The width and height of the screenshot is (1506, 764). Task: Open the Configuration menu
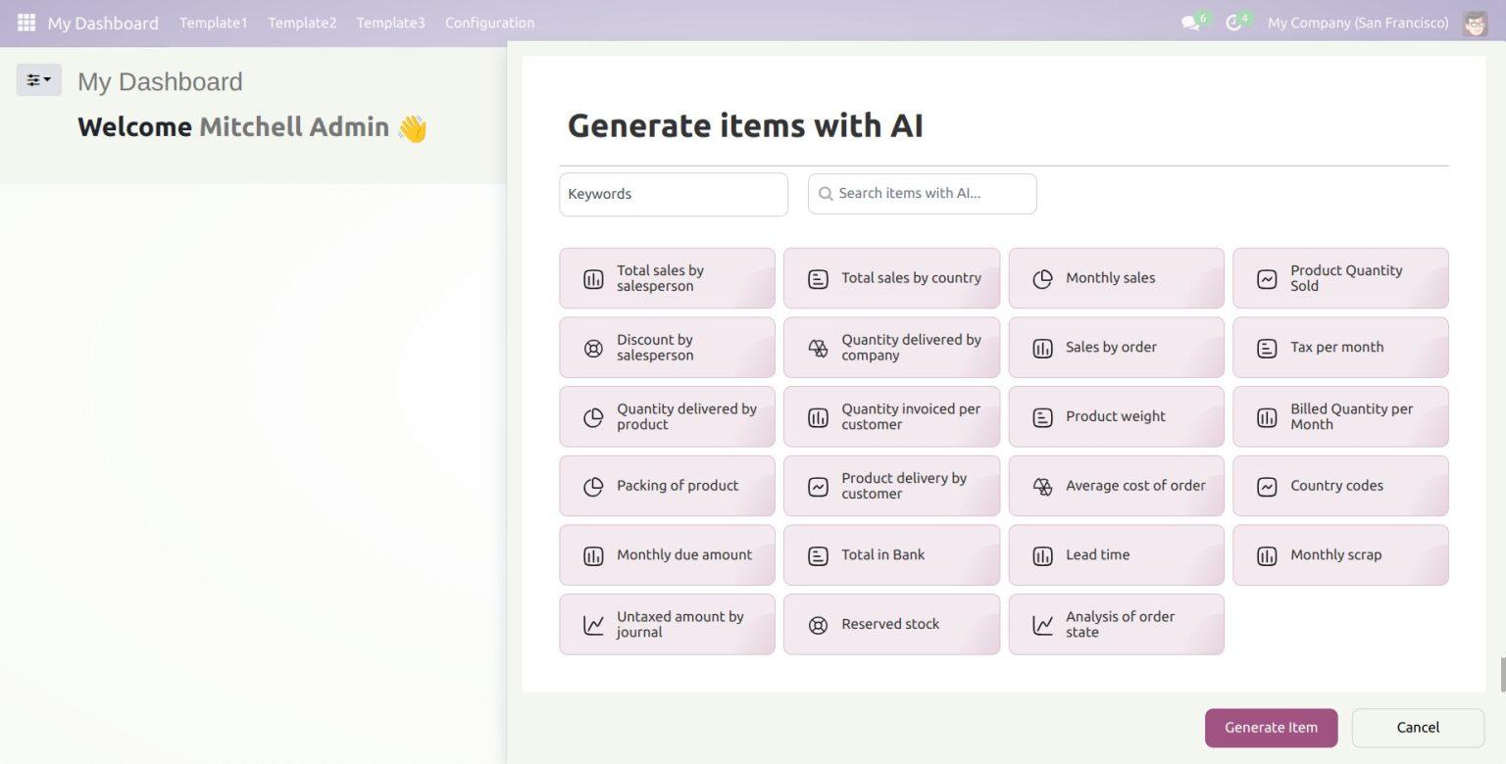(489, 23)
